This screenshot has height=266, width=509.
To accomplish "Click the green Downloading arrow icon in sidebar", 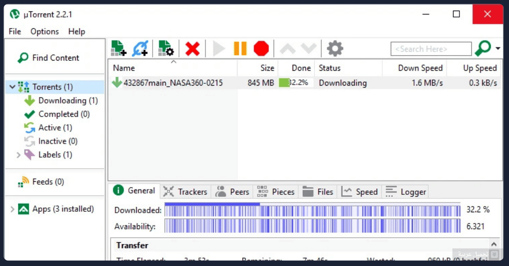I will tap(29, 100).
